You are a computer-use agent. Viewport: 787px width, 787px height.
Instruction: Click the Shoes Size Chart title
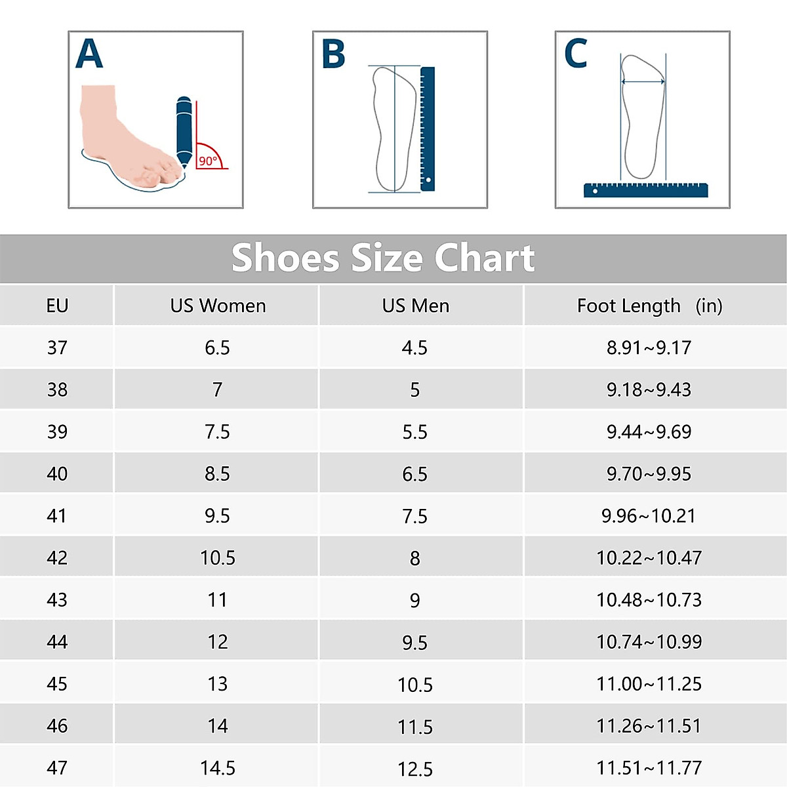point(383,258)
